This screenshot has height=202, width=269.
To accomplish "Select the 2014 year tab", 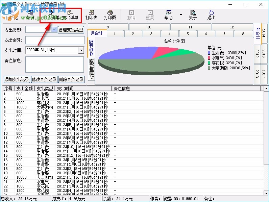I will [264, 33].
